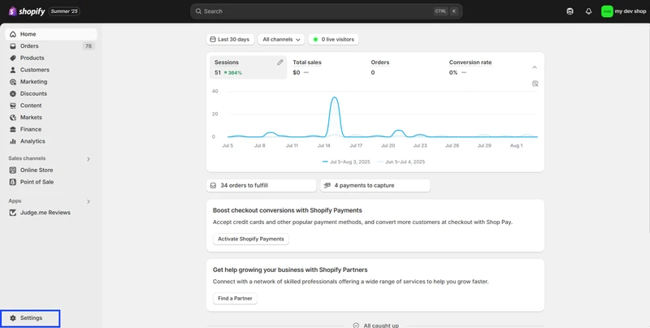This screenshot has width=650, height=328.
Task: Click the Products tag icon
Action: point(13,58)
